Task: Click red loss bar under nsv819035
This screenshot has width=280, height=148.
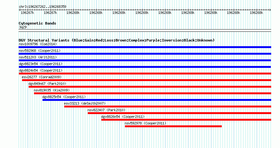Action: 153,93
